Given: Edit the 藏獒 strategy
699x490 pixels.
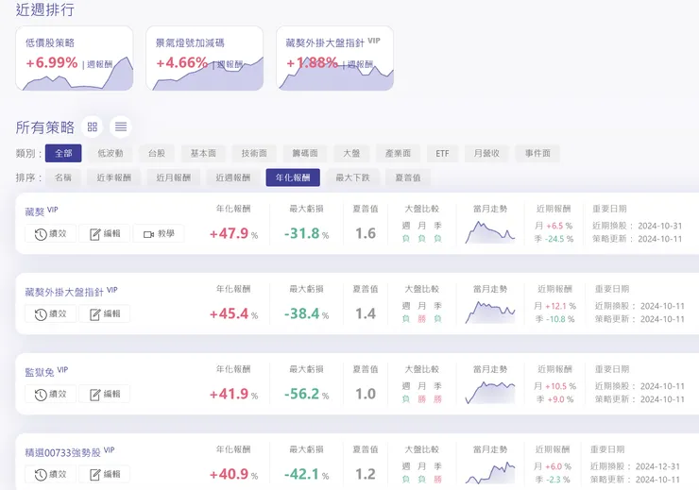Looking at the screenshot, I should (104, 233).
